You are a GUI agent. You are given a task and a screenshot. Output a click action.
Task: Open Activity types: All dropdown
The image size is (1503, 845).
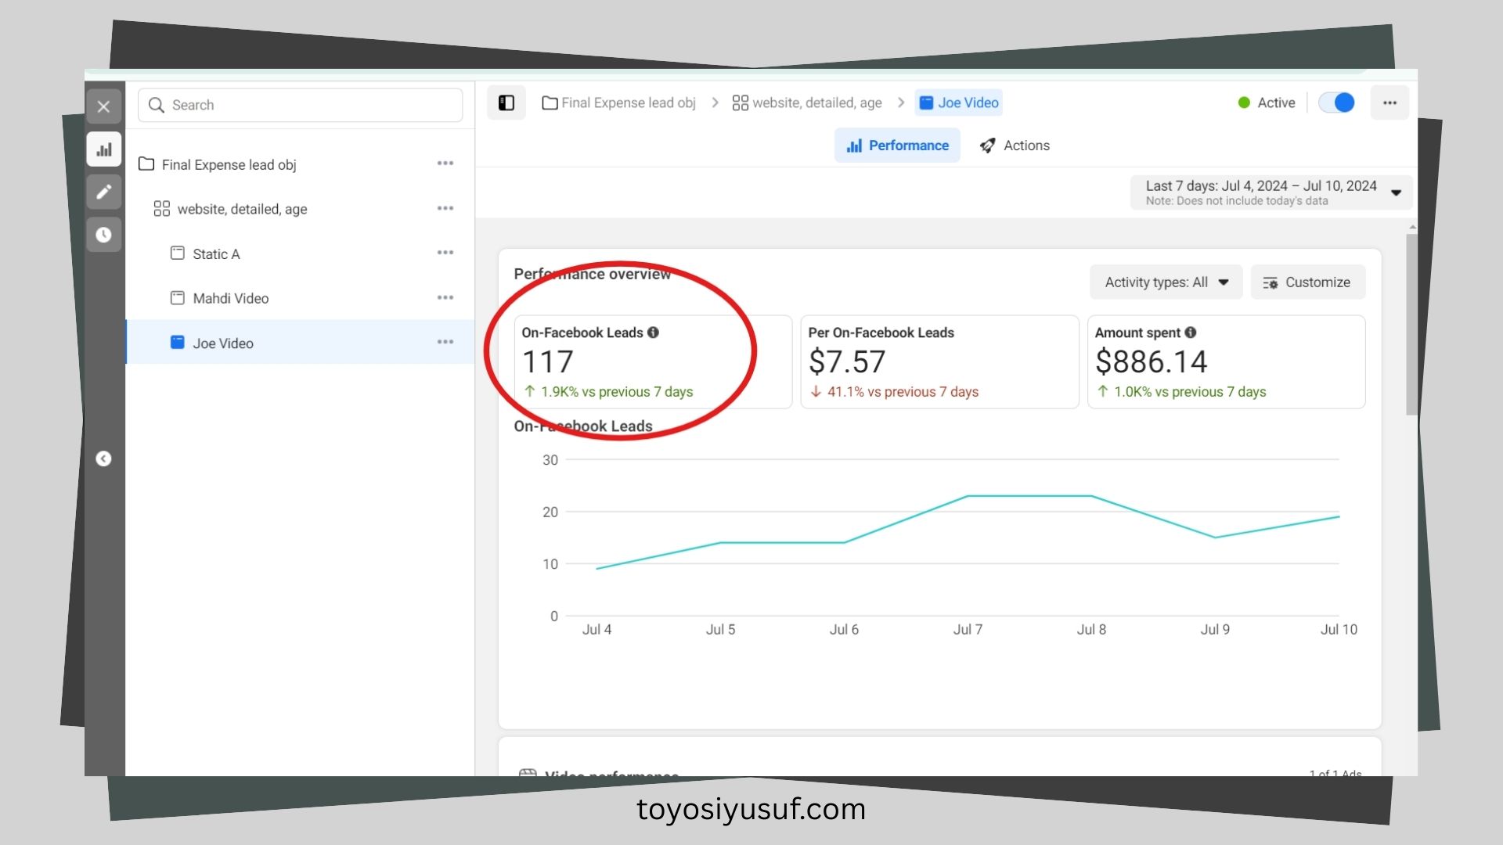pyautogui.click(x=1166, y=282)
